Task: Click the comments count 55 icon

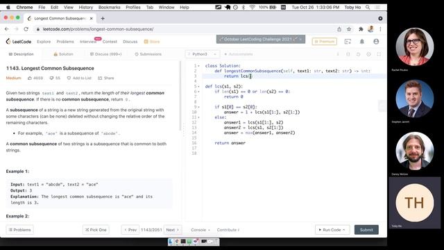Action: click(x=51, y=78)
